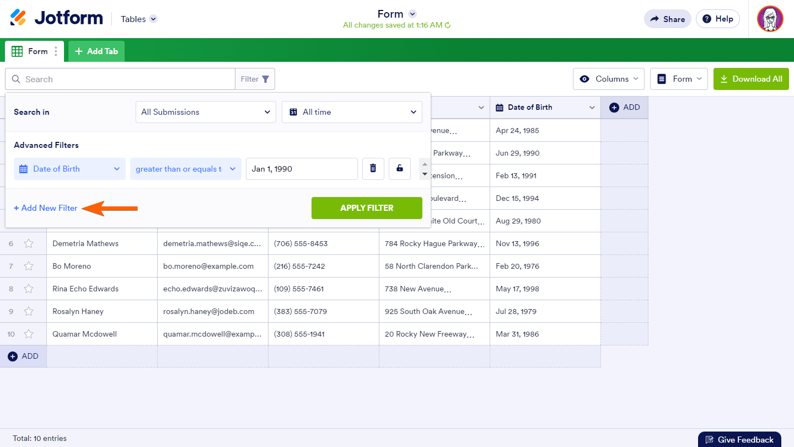The width and height of the screenshot is (794, 447).
Task: Star row 7 Bo Moreno
Action: click(29, 266)
